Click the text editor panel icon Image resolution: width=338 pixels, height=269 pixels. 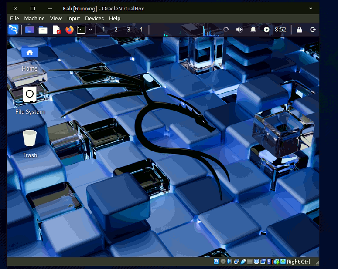coord(56,30)
